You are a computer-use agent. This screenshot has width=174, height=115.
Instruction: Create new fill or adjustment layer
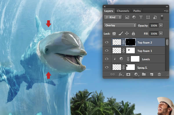point(136,74)
